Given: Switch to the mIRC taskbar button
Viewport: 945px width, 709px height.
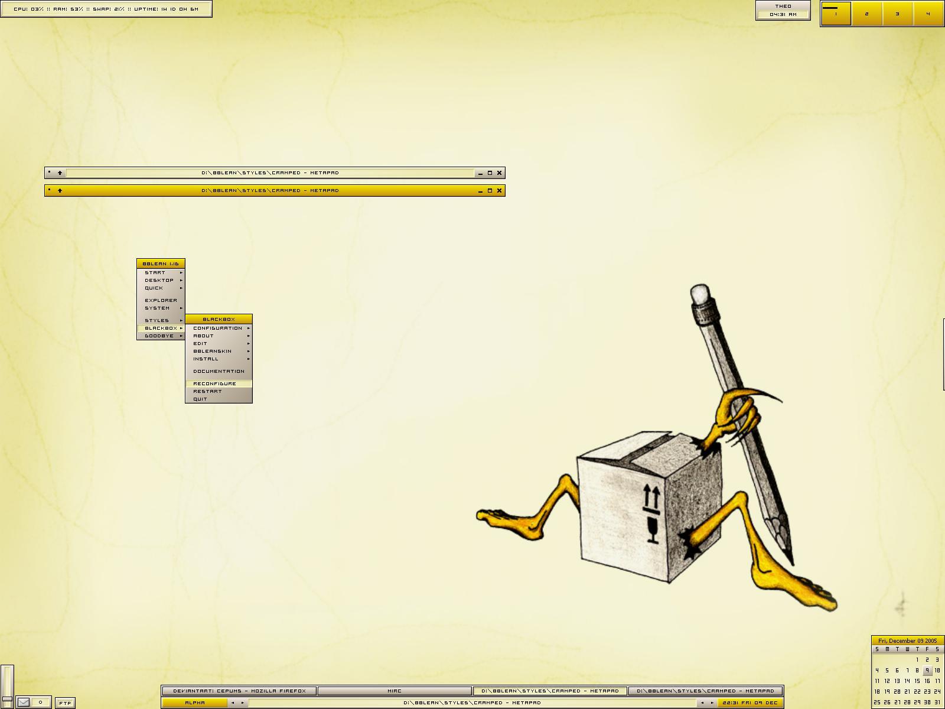Looking at the screenshot, I should [x=395, y=691].
